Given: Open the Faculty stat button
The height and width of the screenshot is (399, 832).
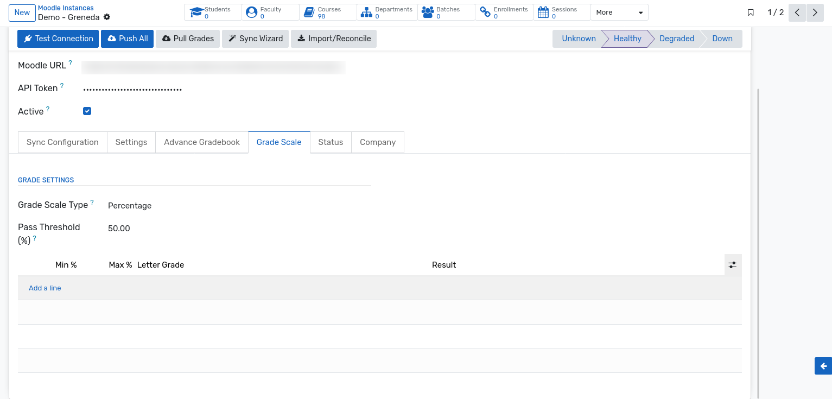Looking at the screenshot, I should [x=270, y=12].
